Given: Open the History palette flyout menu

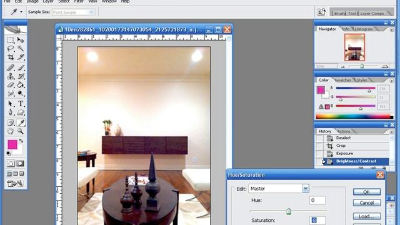Looking at the screenshot, I should (392, 132).
